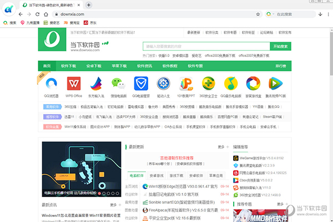
Task: Open the Steam客户端 link
Action: [273, 117]
